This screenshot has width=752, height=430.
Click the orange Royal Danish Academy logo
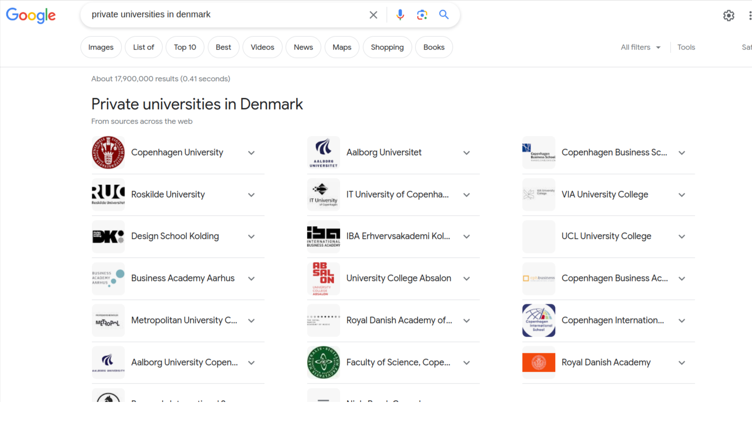point(539,362)
